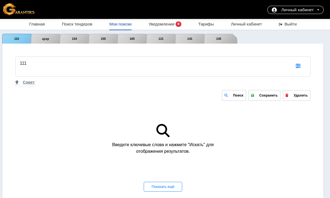The height and width of the screenshot is (198, 330).
Task: Click the Сохранить button
Action: 264,95
